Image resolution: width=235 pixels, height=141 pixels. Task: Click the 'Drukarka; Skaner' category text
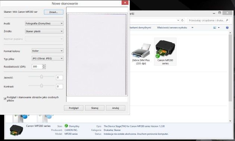tap(112, 130)
